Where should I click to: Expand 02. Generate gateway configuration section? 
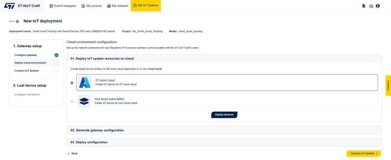coord(224,130)
